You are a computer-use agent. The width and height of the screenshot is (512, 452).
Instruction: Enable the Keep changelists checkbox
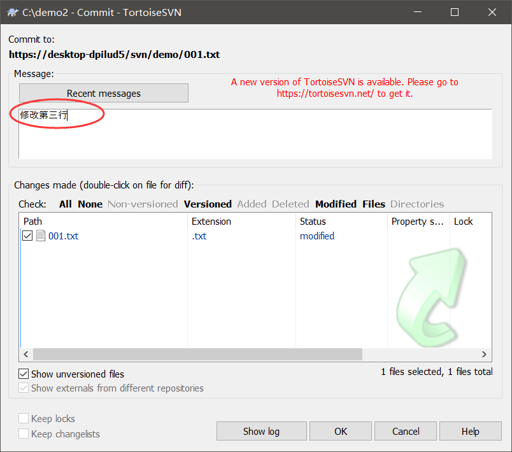[24, 434]
